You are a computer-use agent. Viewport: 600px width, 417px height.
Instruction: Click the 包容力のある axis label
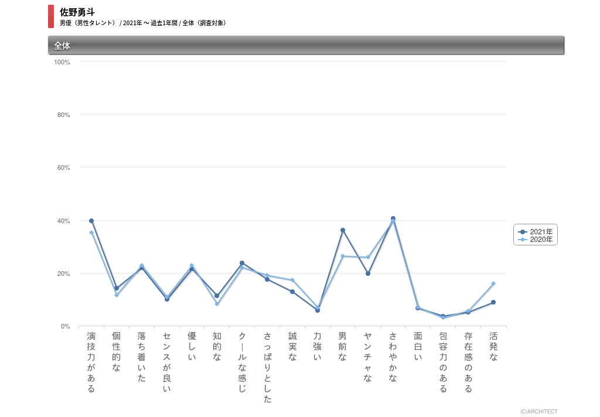pos(443,362)
